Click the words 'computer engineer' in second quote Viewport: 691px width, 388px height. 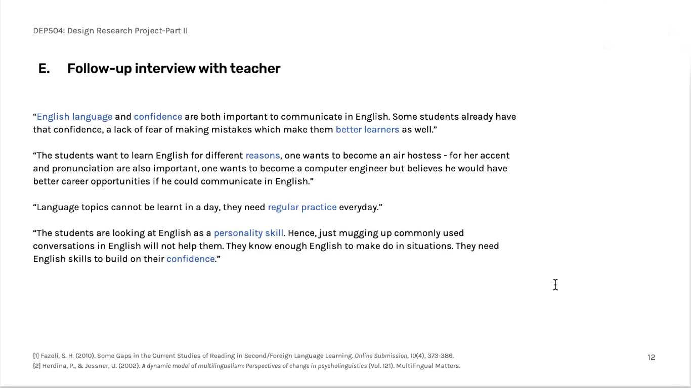pos(346,168)
